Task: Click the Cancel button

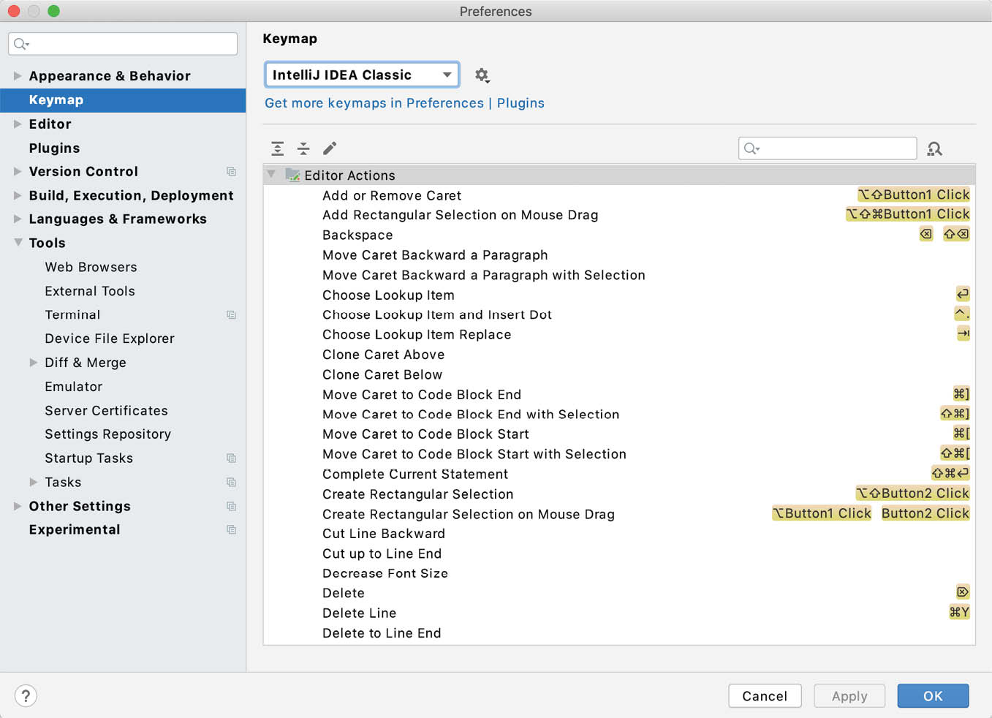Action: [765, 696]
